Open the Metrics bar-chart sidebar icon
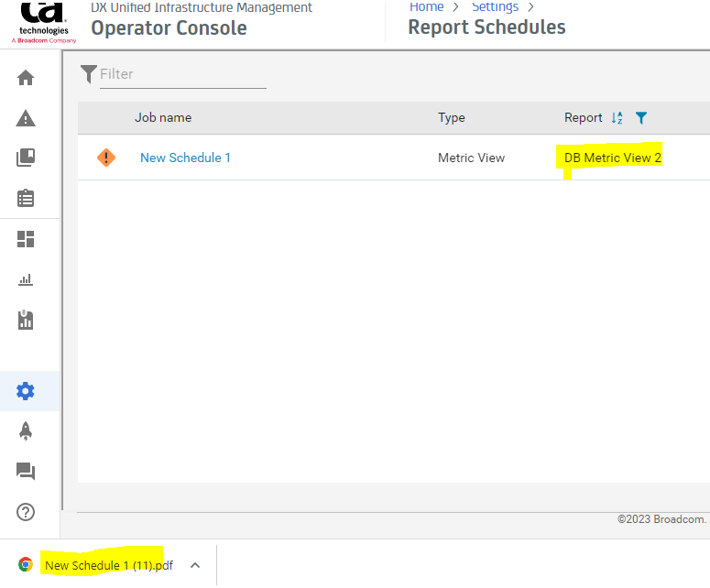 [x=26, y=279]
